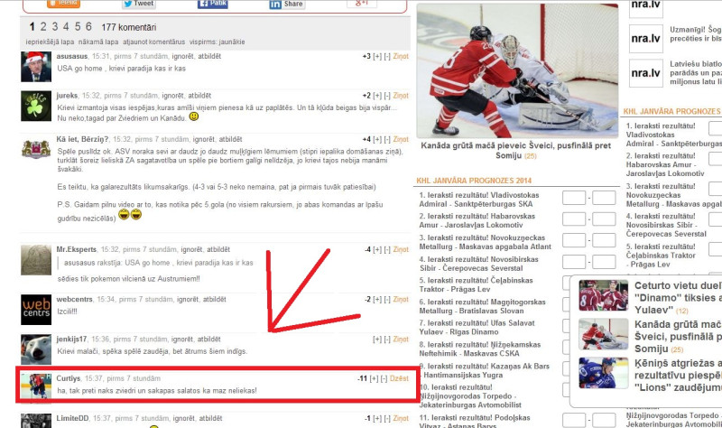722x428 pixels.
Task: Click 'iepriekšējā lapa' link
Action: click(50, 42)
